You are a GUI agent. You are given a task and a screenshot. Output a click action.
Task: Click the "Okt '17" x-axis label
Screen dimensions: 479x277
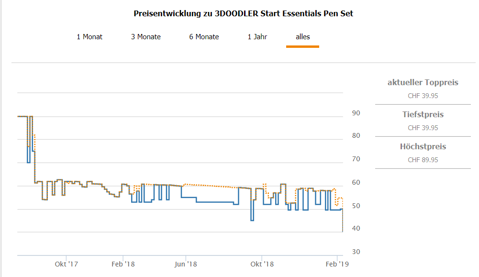click(67, 264)
